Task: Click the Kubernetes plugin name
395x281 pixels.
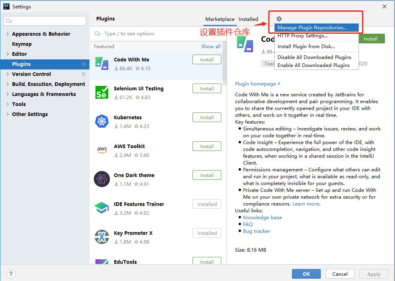Action: pos(128,117)
